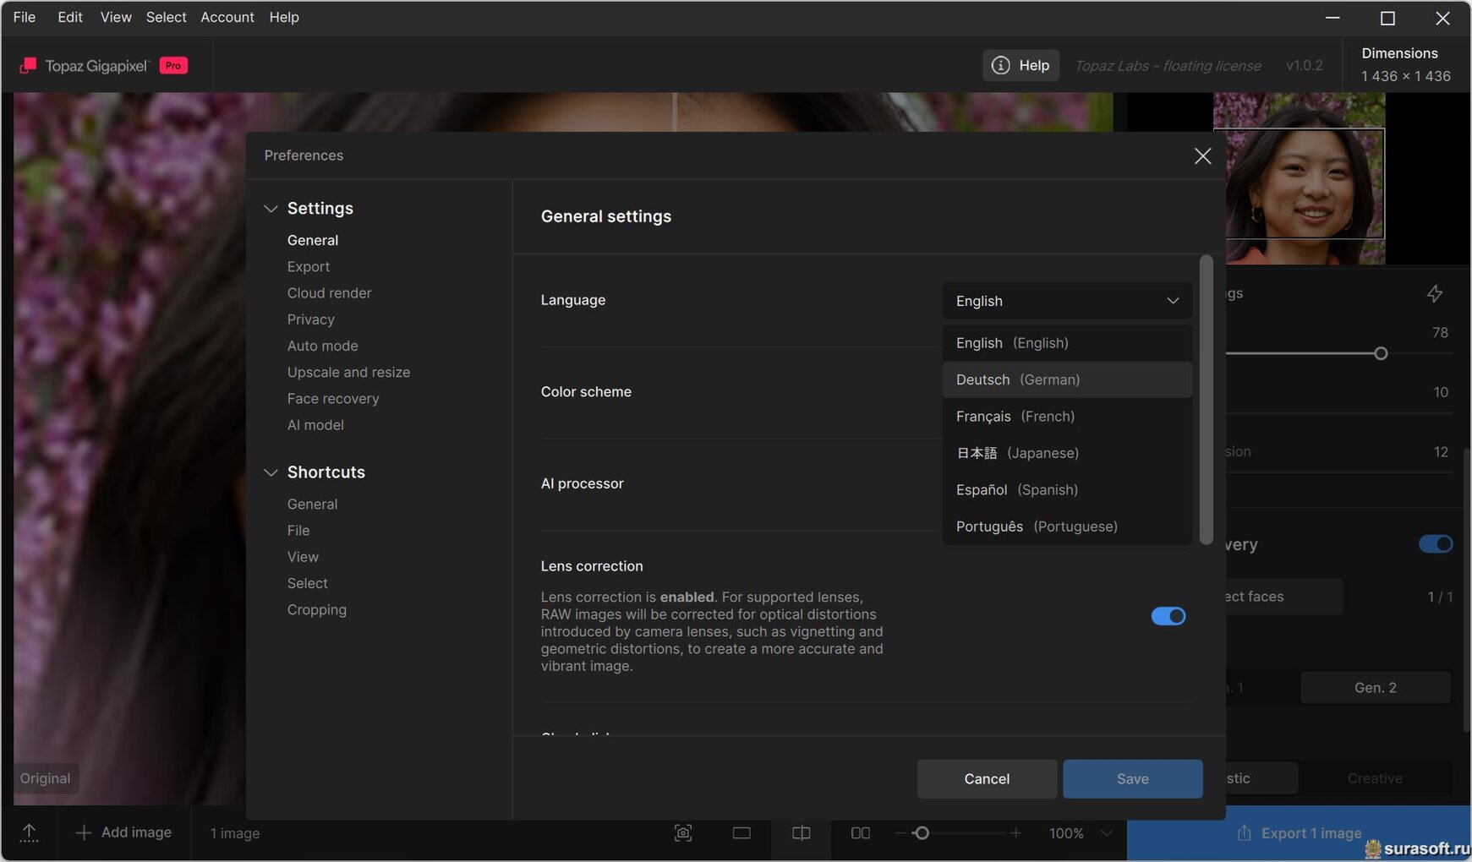Close the Preferences dialog with X
The width and height of the screenshot is (1472, 862).
1202,155
